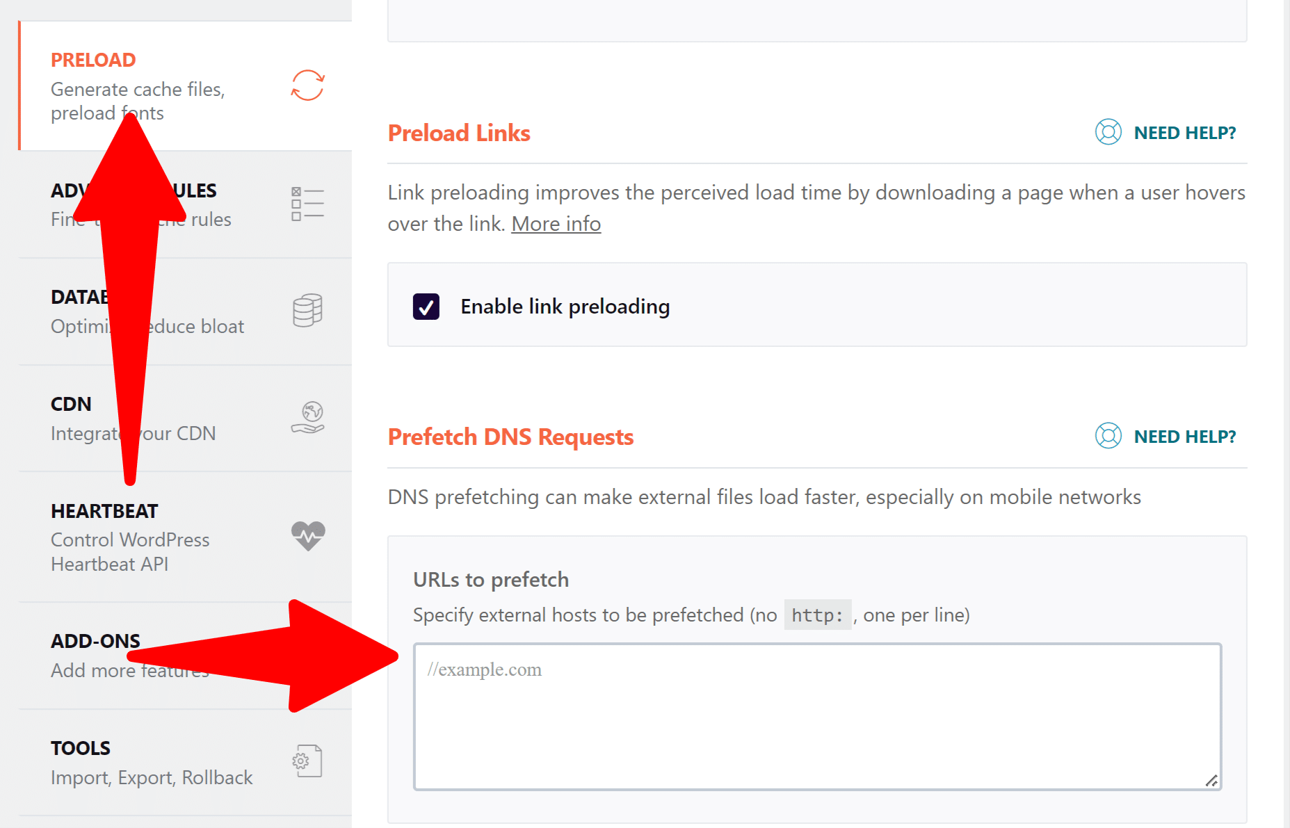The image size is (1290, 828).
Task: Switch to the Tools import/export tab
Action: point(80,747)
